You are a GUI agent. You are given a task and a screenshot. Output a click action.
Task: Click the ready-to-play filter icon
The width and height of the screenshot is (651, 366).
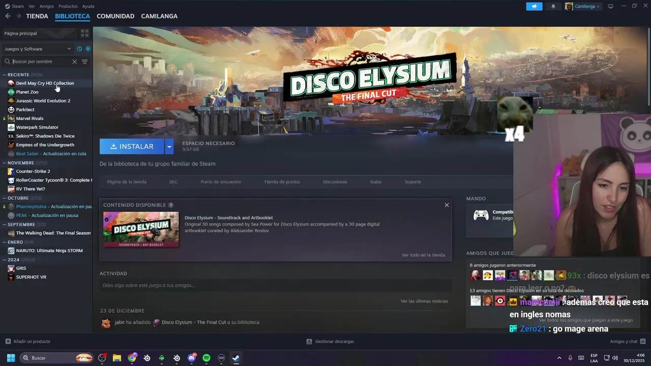[x=88, y=49]
